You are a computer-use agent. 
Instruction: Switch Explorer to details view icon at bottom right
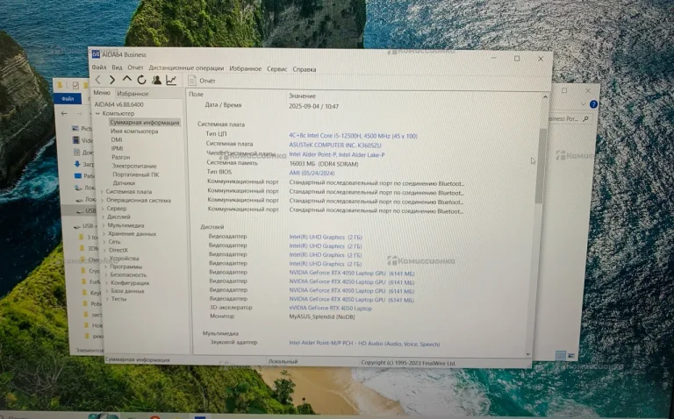(560, 355)
